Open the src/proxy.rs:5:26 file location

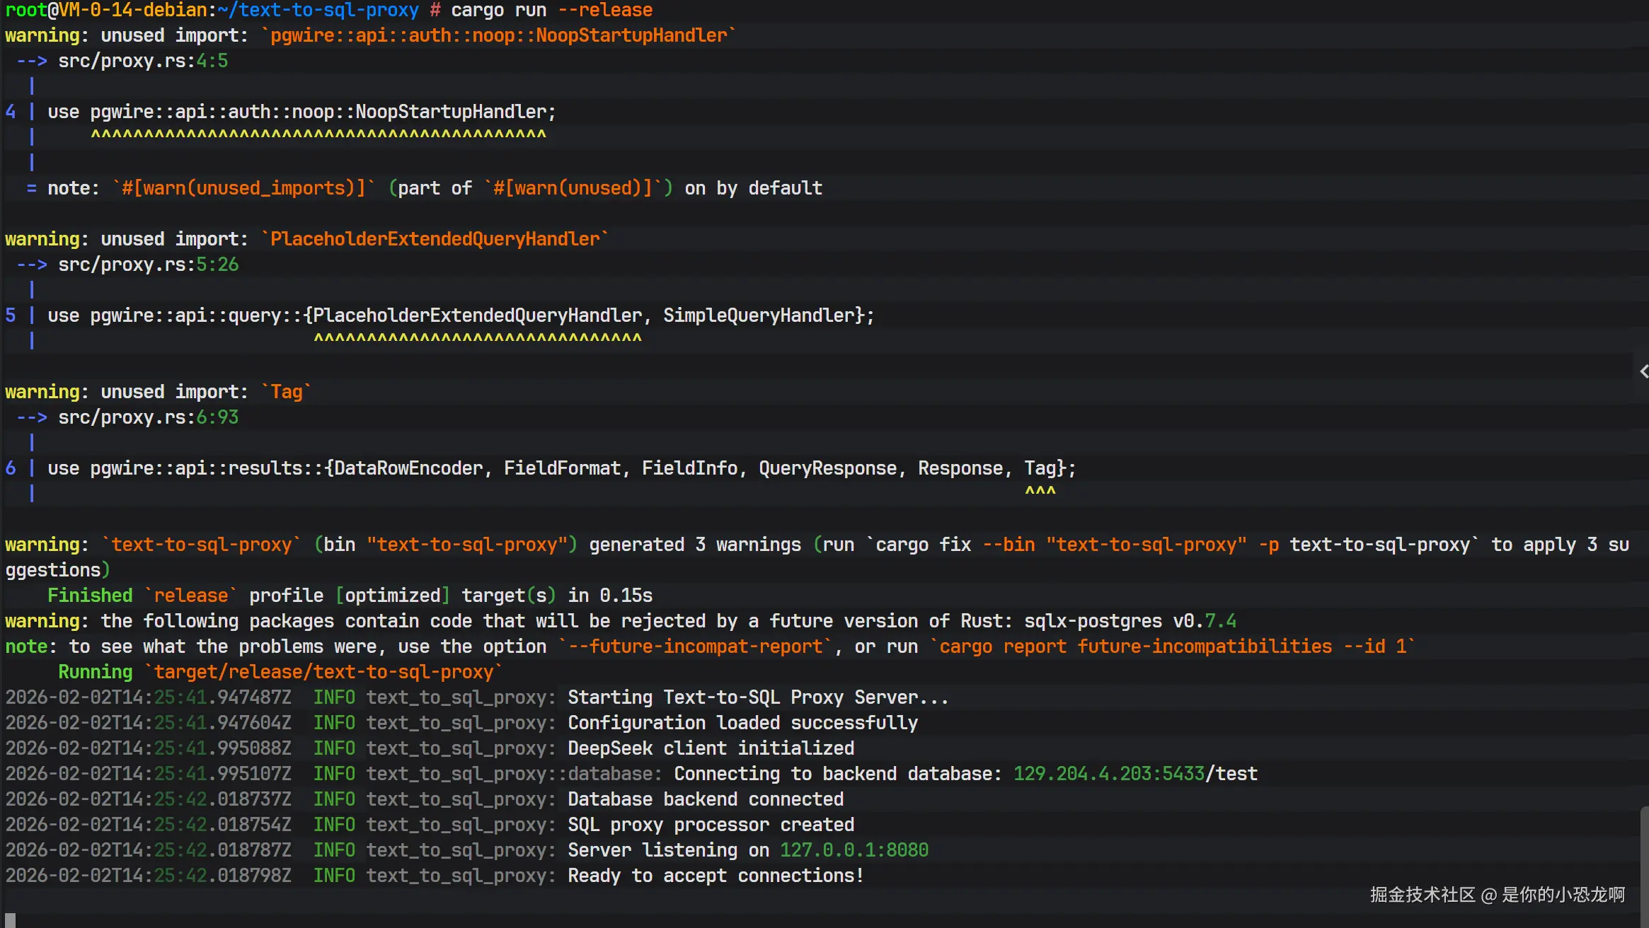click(148, 265)
